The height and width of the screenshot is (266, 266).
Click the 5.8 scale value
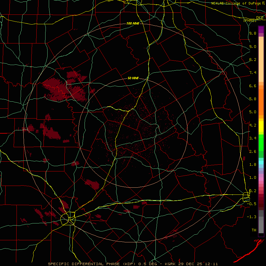253,99
